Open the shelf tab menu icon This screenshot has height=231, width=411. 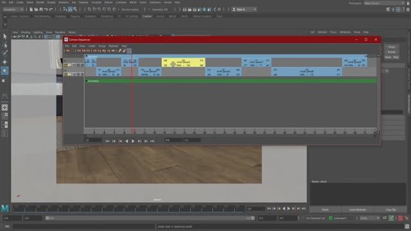pyautogui.click(x=5, y=17)
